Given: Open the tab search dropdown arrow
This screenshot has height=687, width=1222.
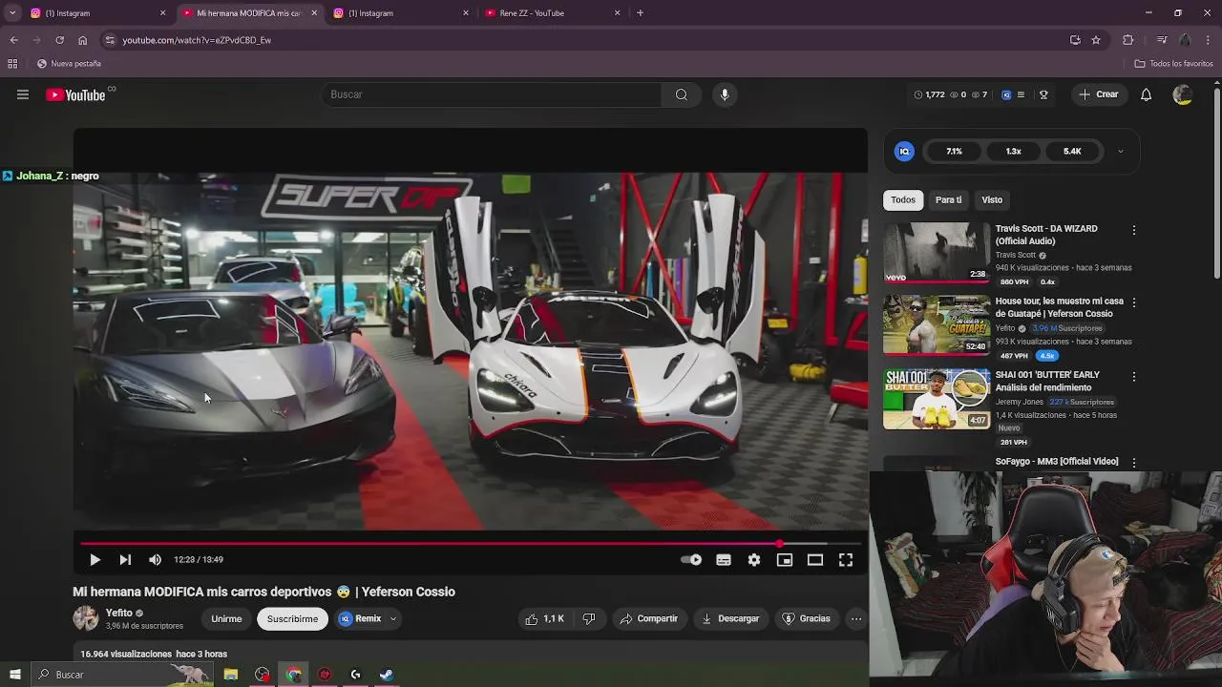Looking at the screenshot, I should [x=12, y=13].
